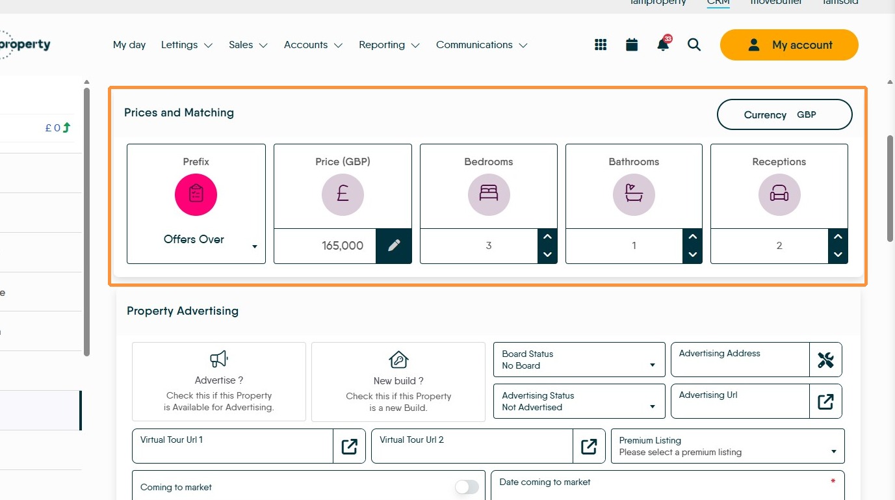895x500 pixels.
Task: Click the Prices and Matching heading
Action: [179, 112]
